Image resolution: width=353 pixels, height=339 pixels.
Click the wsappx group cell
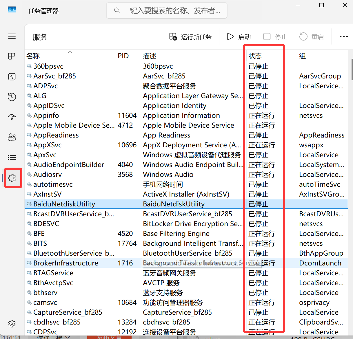coord(311,145)
